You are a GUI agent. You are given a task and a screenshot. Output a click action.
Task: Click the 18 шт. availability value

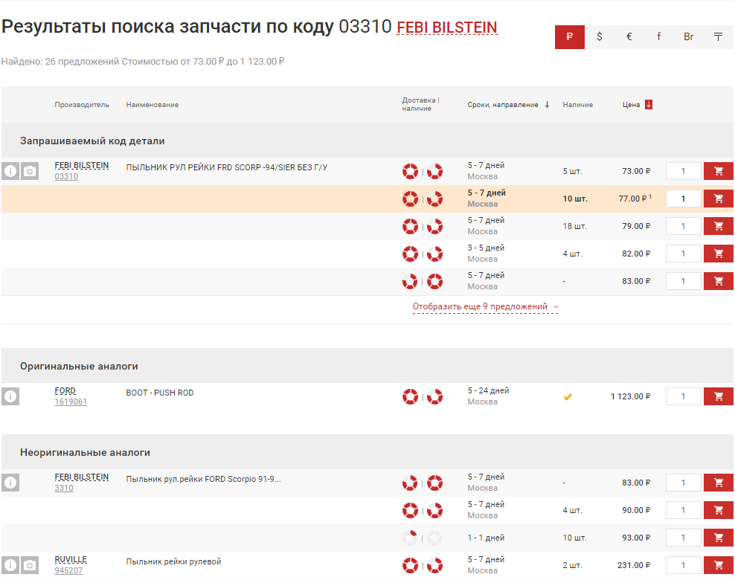pyautogui.click(x=575, y=226)
